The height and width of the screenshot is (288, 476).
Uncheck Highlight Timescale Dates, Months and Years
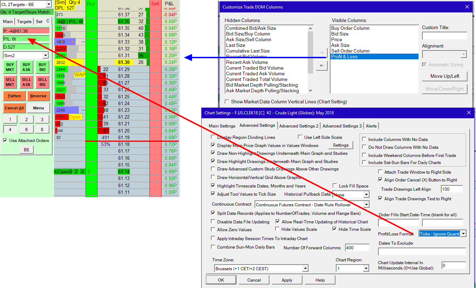[x=213, y=186]
